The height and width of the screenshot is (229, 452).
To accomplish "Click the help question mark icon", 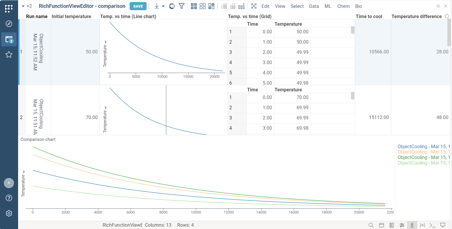I will [x=9, y=198].
